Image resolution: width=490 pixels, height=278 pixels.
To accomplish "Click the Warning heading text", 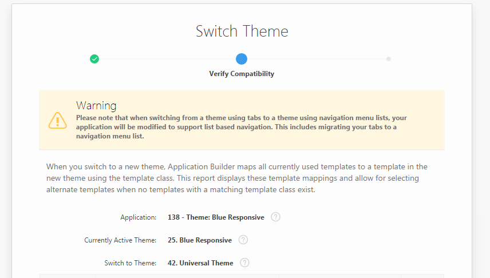I will [96, 105].
